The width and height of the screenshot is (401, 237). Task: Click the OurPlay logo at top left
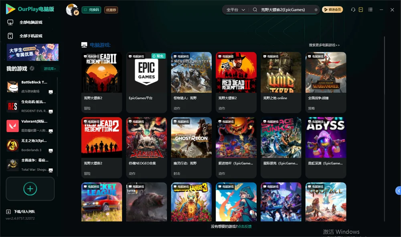(x=30, y=9)
